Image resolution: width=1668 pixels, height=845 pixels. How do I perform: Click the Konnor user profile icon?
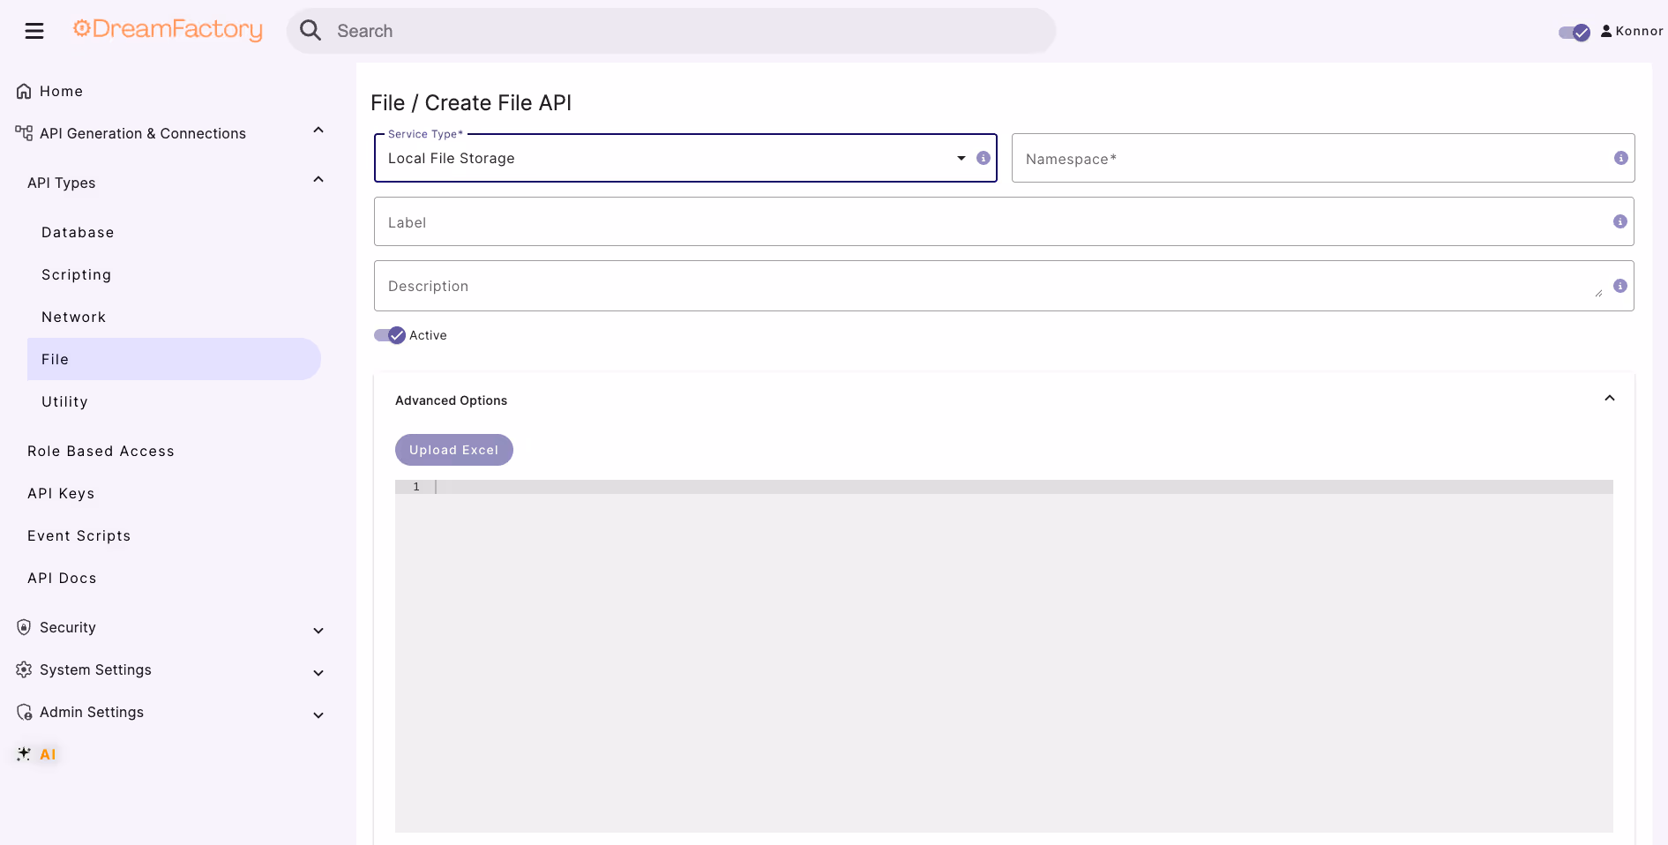(1606, 31)
